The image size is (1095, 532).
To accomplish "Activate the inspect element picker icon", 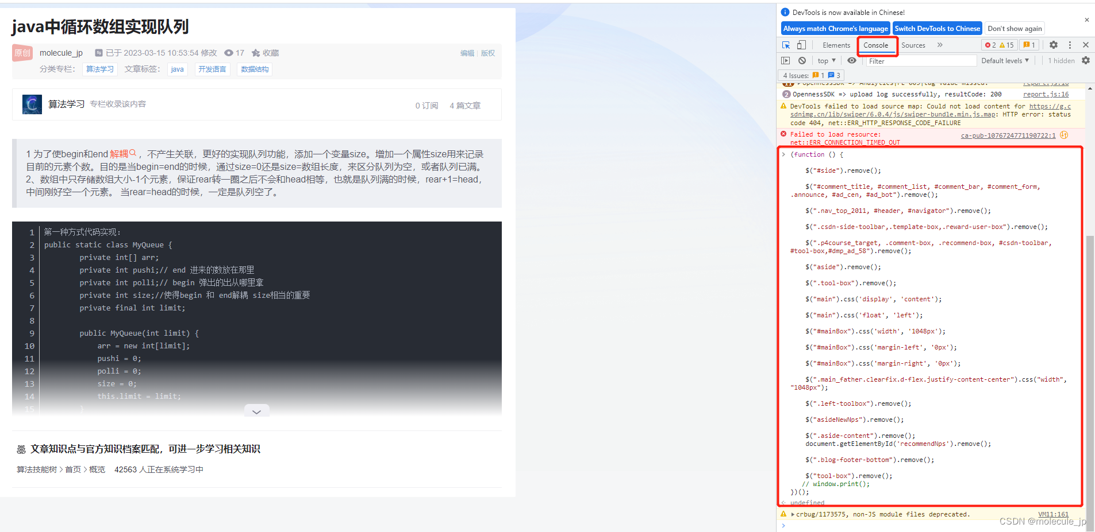I will tap(786, 45).
